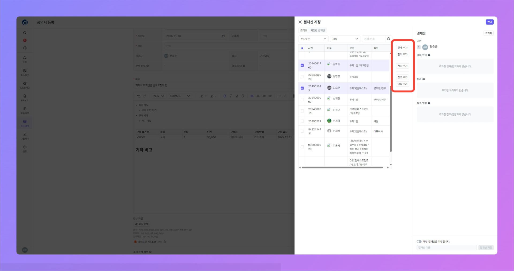Click the 합의 추가 button
This screenshot has height=271, width=514.
(x=402, y=54)
